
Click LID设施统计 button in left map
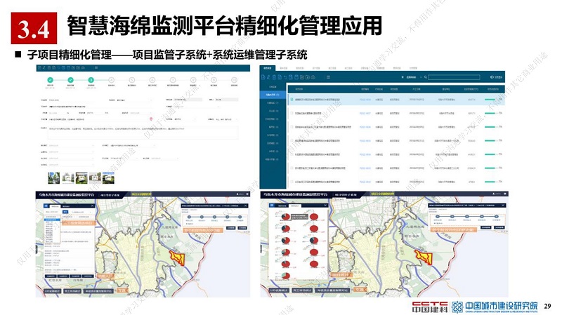(x=53, y=290)
